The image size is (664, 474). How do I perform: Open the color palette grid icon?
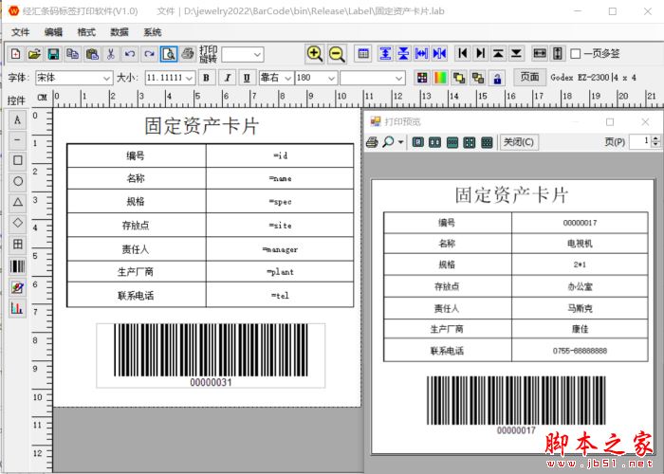point(422,78)
